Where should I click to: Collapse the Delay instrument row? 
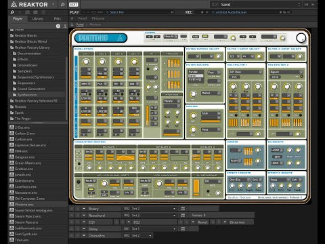(x=84, y=229)
